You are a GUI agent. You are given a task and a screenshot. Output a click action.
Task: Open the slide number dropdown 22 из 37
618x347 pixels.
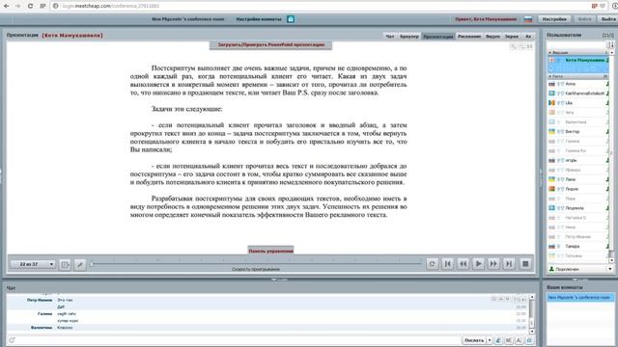click(x=32, y=264)
